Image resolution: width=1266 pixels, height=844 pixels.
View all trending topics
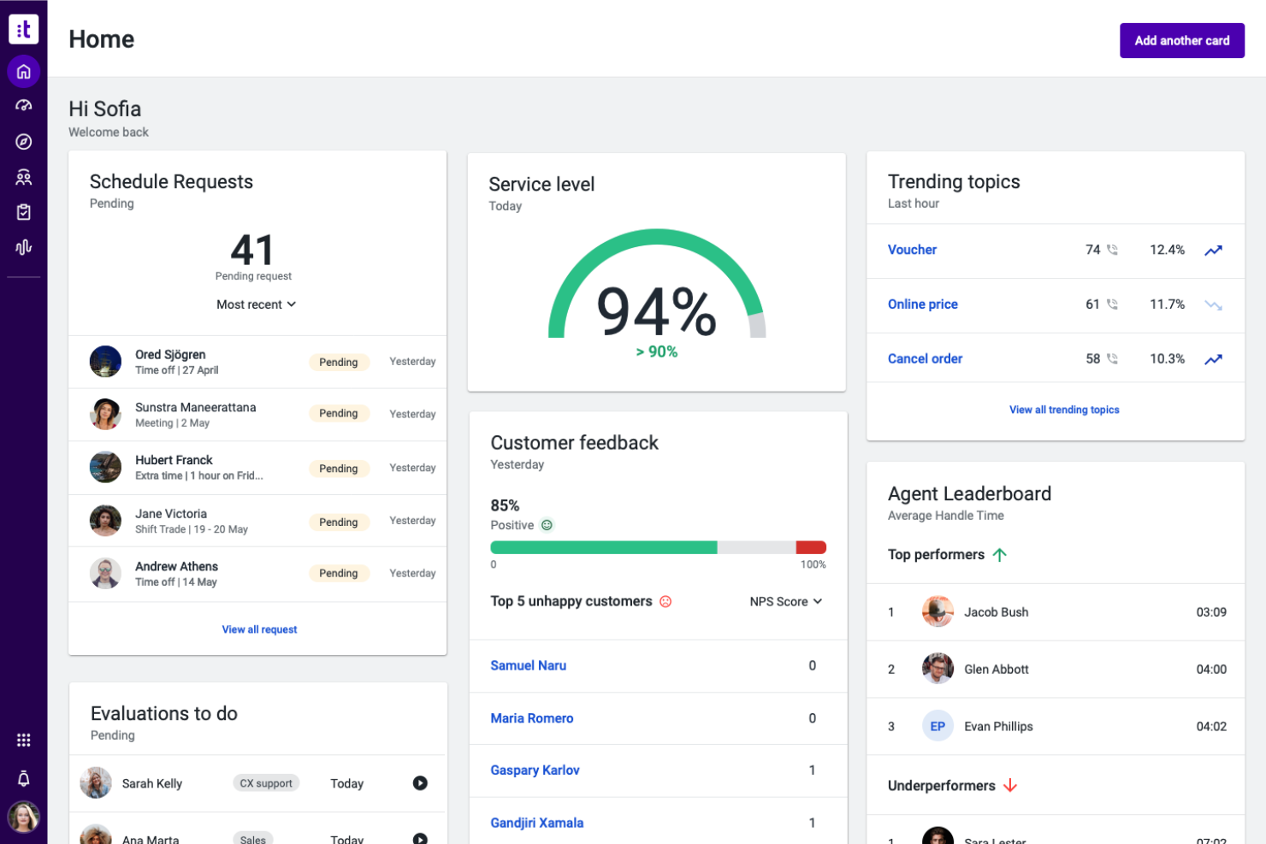1063,410
